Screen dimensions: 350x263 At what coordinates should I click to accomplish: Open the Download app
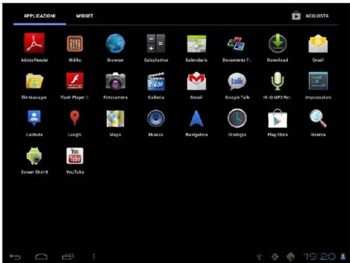(278, 43)
